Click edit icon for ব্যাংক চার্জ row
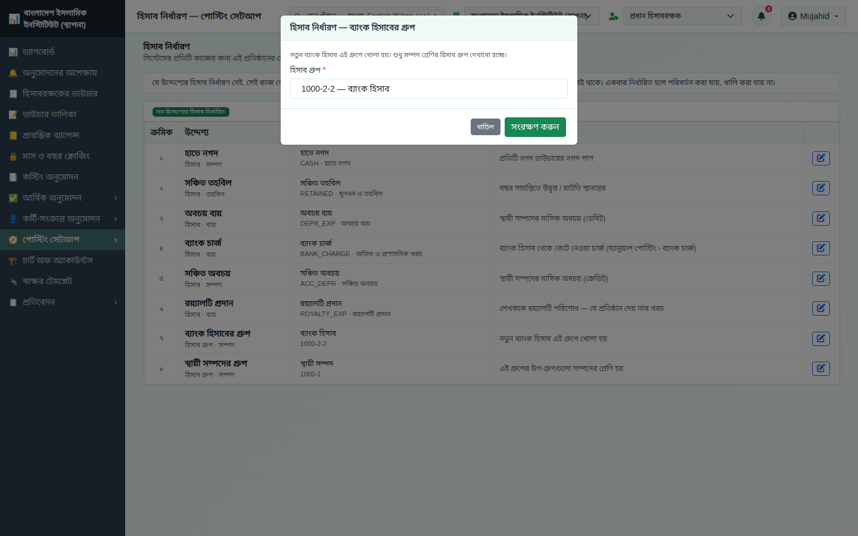Screen dimensions: 858x536 coord(820,248)
